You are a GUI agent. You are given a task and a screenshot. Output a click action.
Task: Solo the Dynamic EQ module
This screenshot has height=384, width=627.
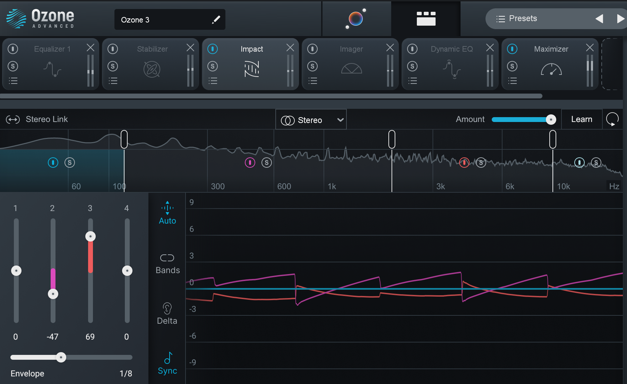point(412,66)
